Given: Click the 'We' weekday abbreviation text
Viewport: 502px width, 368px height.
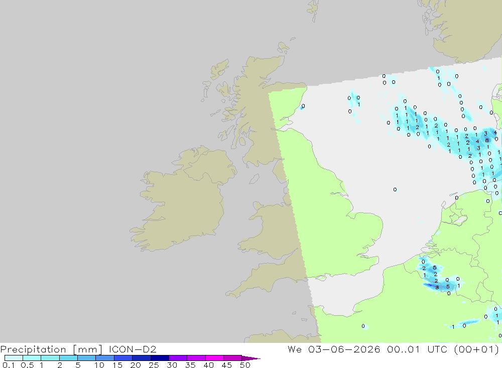Looking at the screenshot, I should tap(295, 349).
